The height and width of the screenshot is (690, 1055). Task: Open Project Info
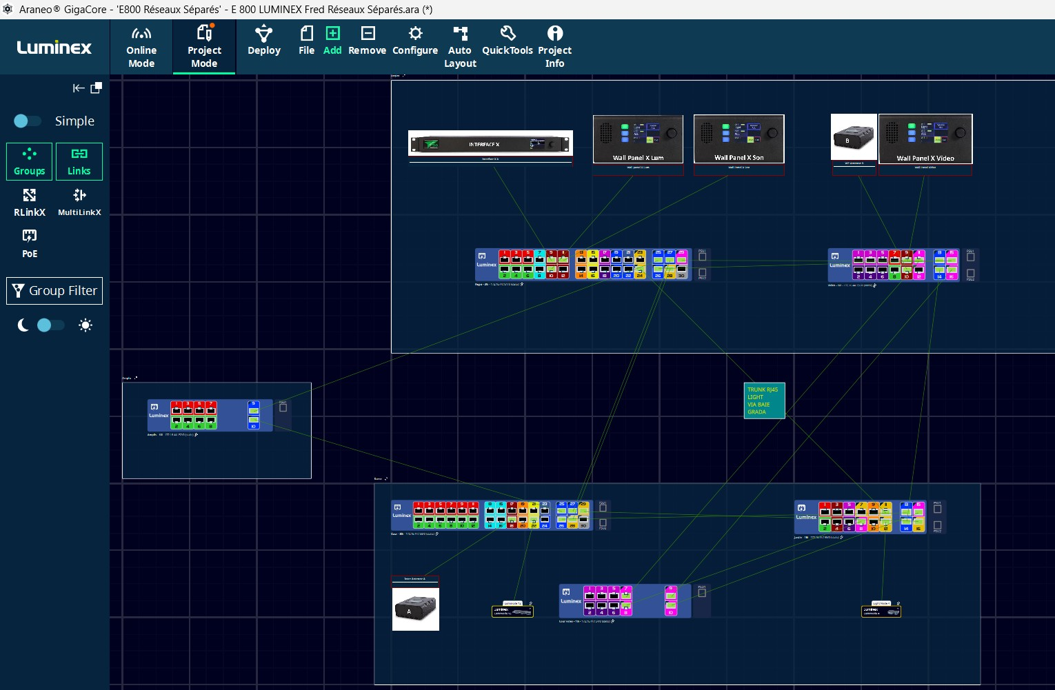click(x=554, y=47)
